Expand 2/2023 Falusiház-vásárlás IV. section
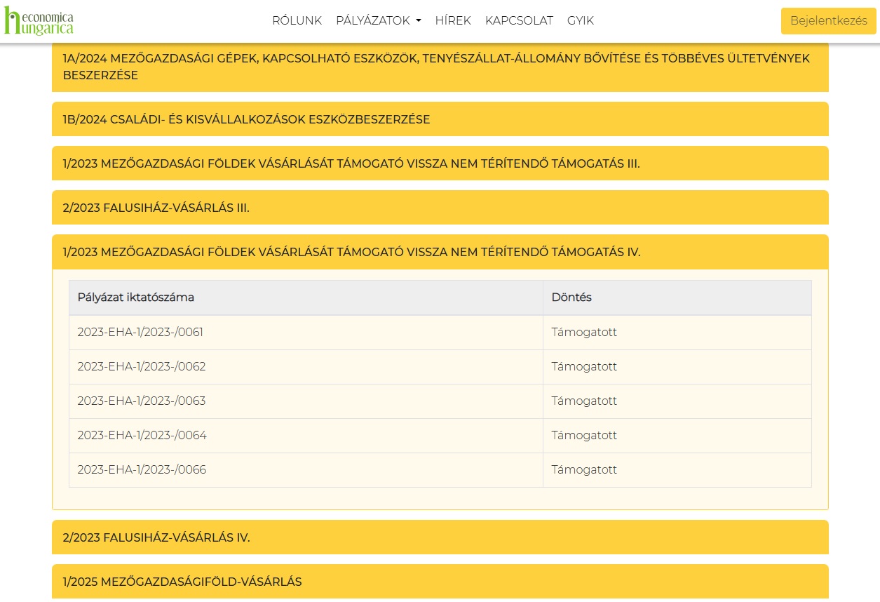Screen dimensions: 880x602 coord(156,537)
